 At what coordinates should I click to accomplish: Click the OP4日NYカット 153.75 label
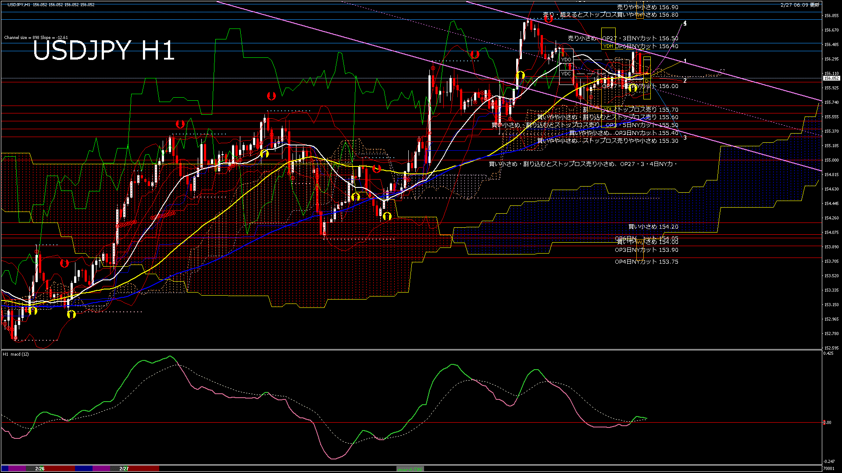(x=646, y=262)
